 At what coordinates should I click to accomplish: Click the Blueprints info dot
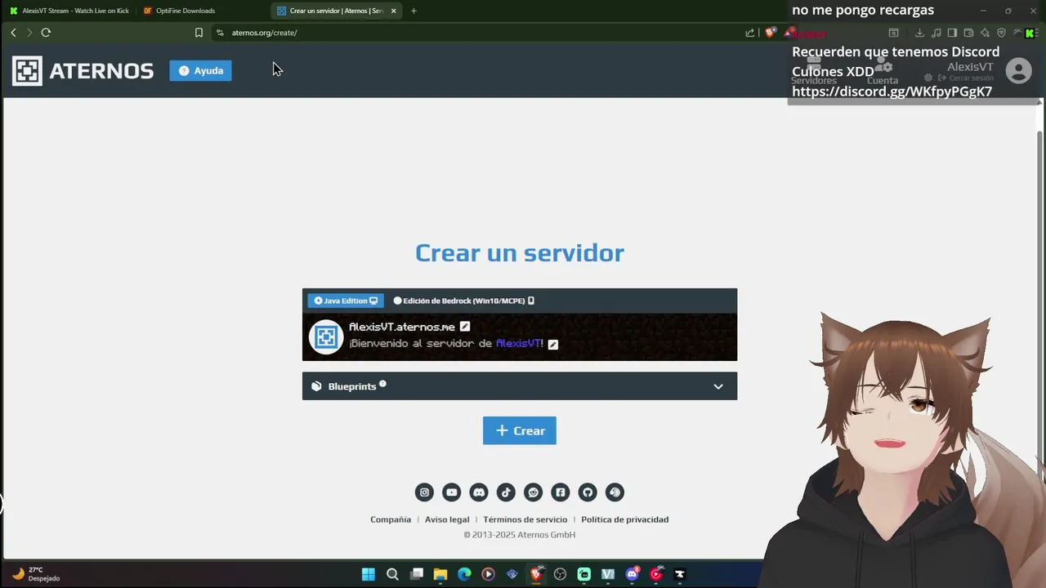[x=382, y=384]
